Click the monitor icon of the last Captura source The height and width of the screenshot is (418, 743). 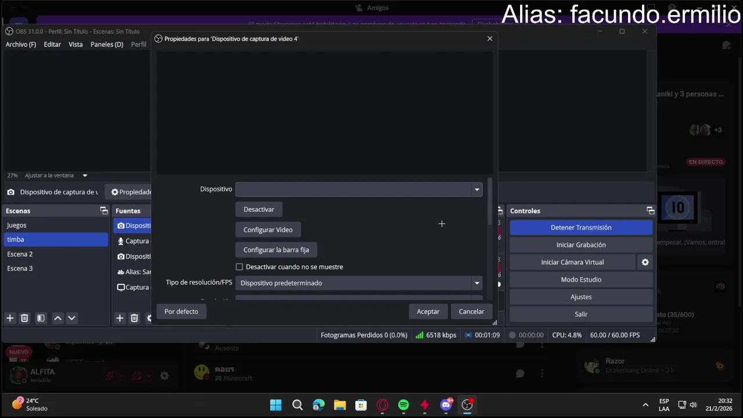point(121,287)
